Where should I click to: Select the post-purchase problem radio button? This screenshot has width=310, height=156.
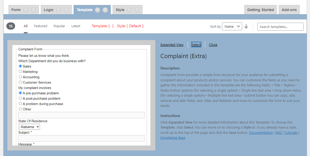pos(20,98)
